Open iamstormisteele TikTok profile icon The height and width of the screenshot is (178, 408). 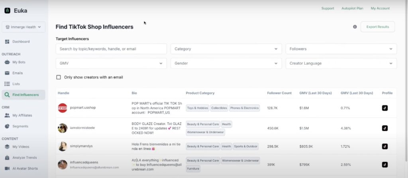pos(385,128)
